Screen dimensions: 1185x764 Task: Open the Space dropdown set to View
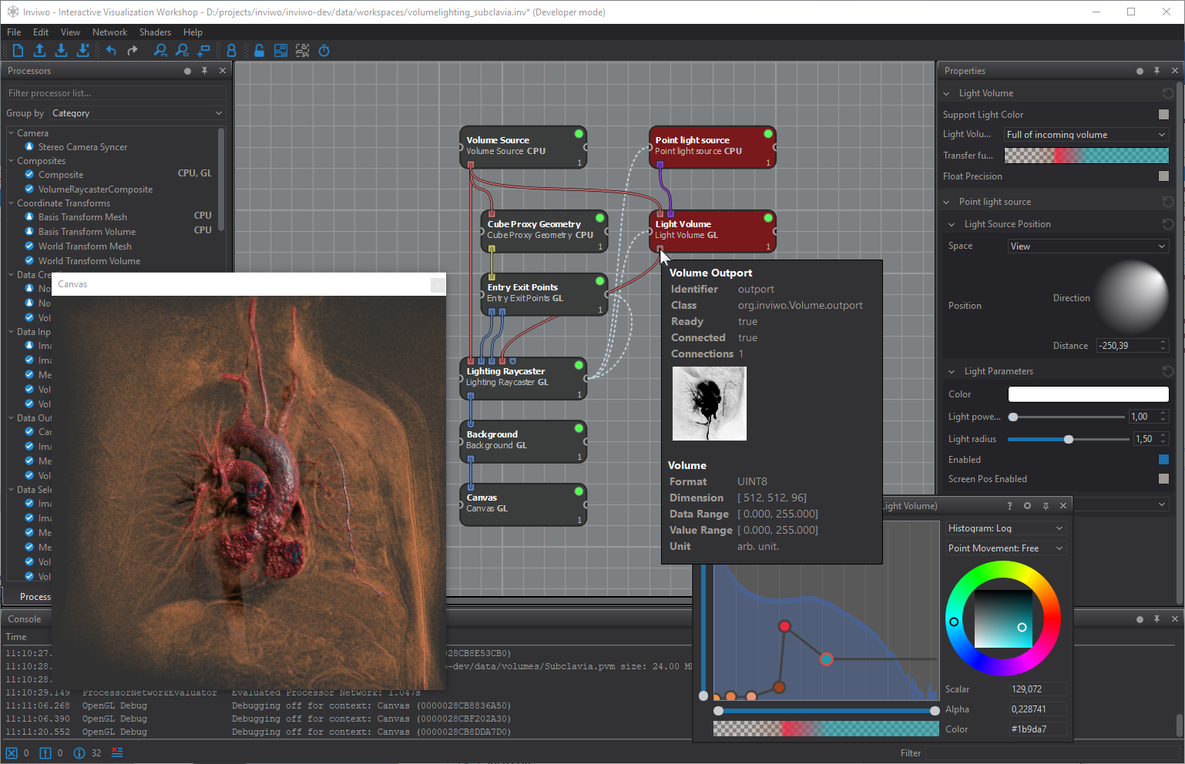(1088, 246)
